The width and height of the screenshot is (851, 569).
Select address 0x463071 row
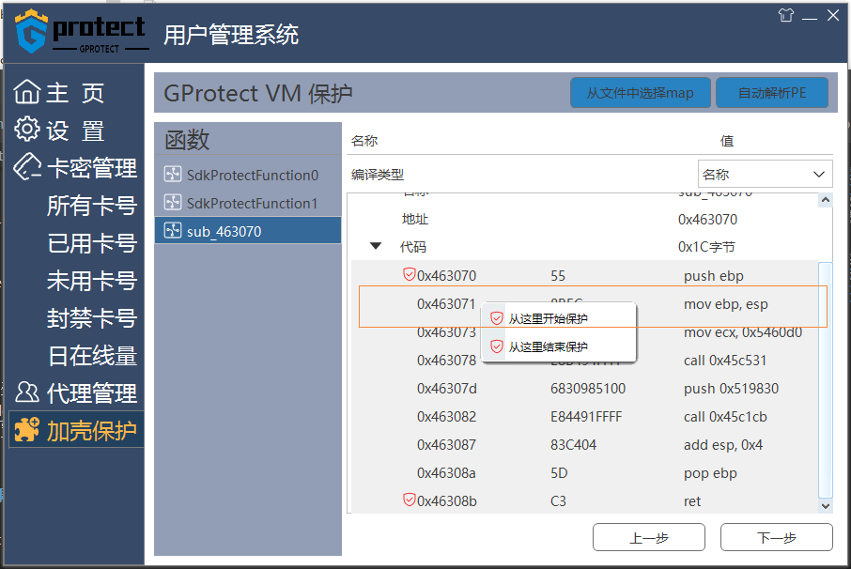pos(584,304)
